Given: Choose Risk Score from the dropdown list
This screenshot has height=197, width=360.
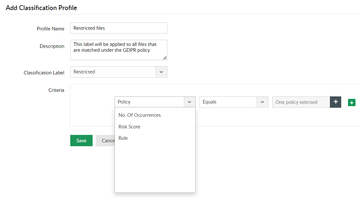Looking at the screenshot, I should click(129, 127).
